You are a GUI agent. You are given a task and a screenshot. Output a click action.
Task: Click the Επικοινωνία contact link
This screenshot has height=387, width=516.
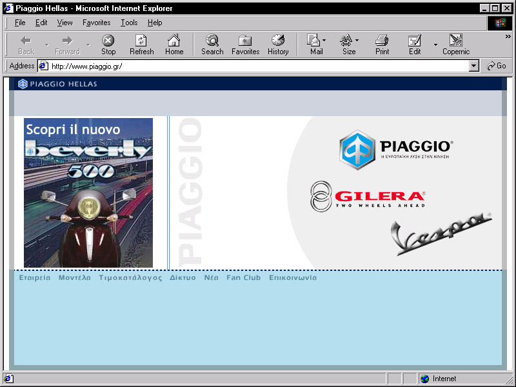click(x=293, y=277)
